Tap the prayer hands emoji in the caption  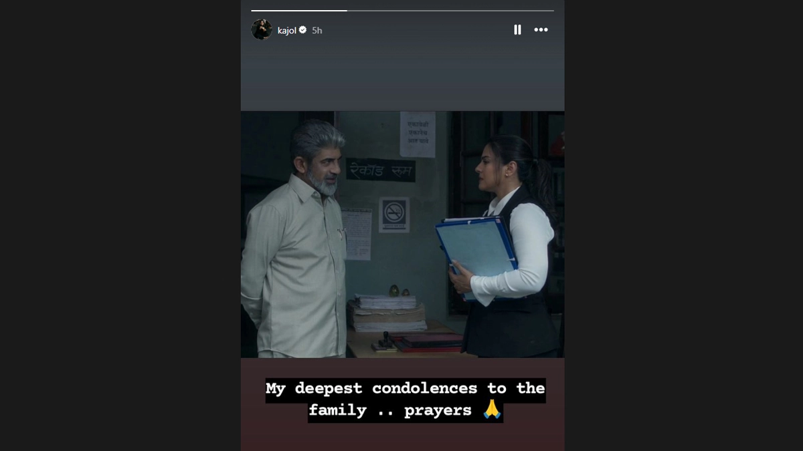tap(492, 410)
